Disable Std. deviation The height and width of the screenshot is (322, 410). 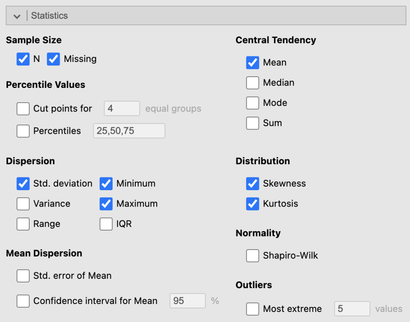tap(23, 183)
